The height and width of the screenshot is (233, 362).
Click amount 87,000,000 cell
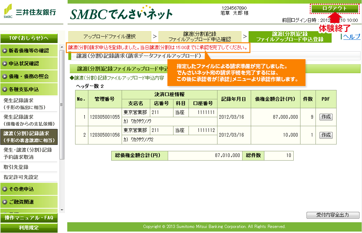pyautogui.click(x=275, y=117)
